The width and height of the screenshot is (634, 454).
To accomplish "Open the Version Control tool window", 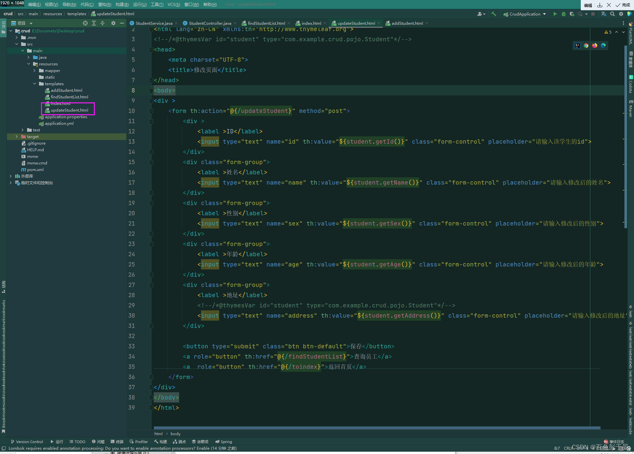I will 27,442.
